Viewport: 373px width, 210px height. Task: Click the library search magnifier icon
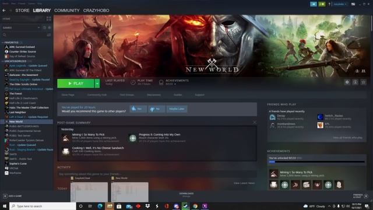pyautogui.click(x=4, y=35)
